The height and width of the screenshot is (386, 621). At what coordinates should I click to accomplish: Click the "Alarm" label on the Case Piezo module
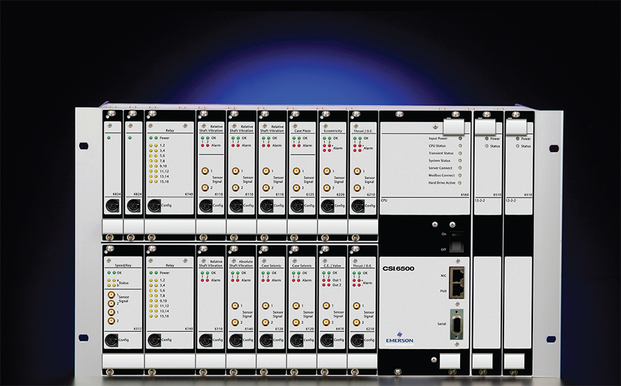coord(307,145)
